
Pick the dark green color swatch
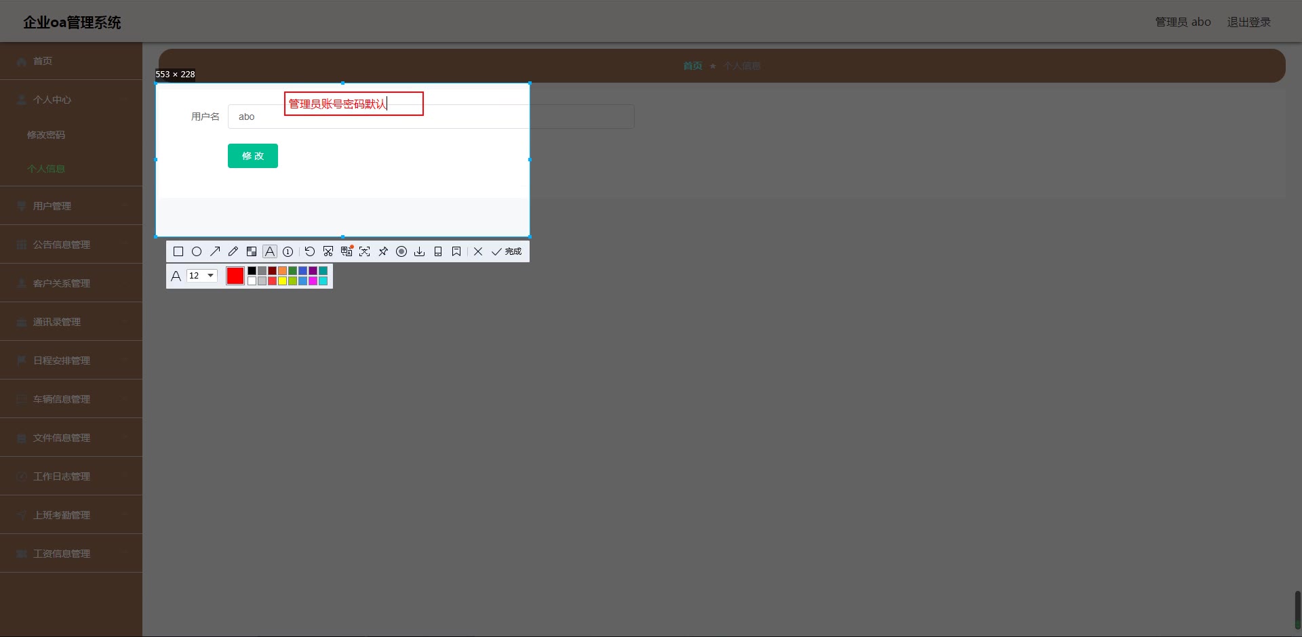pos(293,271)
